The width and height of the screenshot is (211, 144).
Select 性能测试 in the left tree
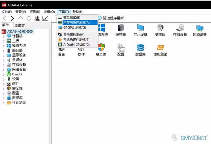point(19,103)
